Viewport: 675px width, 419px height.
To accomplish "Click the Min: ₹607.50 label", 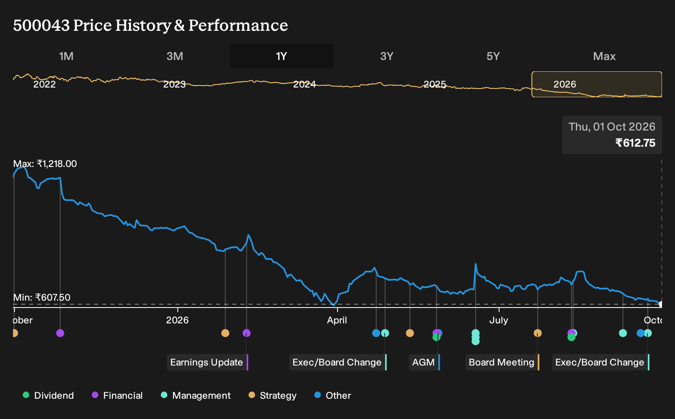I will point(42,297).
